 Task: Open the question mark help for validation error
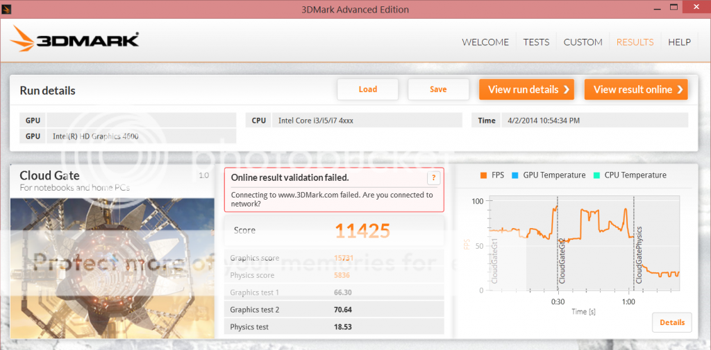tap(433, 178)
